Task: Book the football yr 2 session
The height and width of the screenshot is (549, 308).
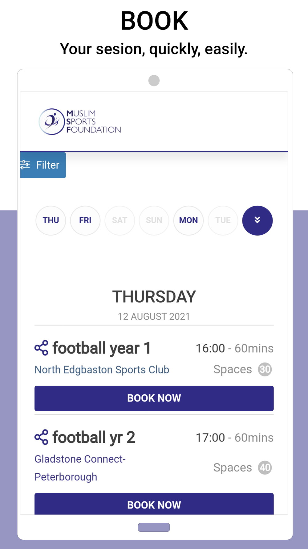Action: (154, 505)
